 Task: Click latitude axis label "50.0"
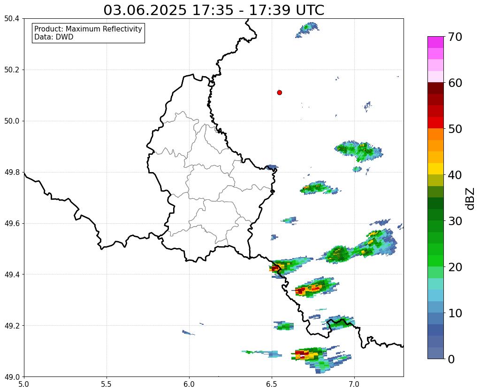pos(12,121)
